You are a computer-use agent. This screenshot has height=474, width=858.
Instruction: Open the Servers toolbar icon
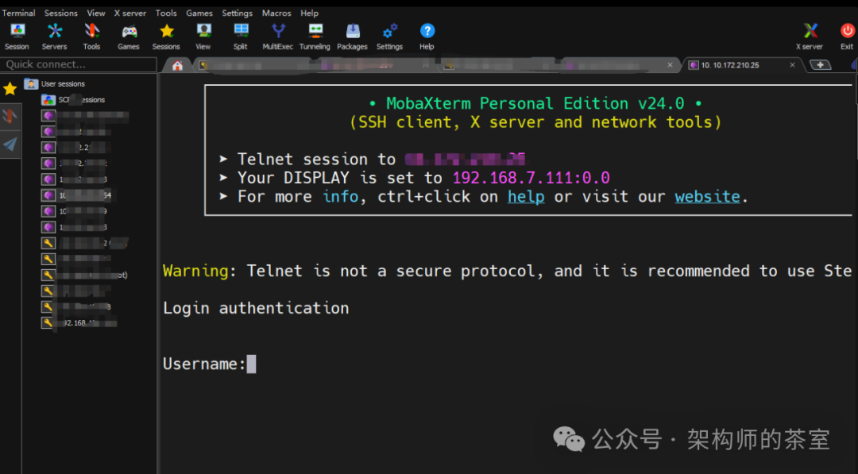pyautogui.click(x=54, y=35)
